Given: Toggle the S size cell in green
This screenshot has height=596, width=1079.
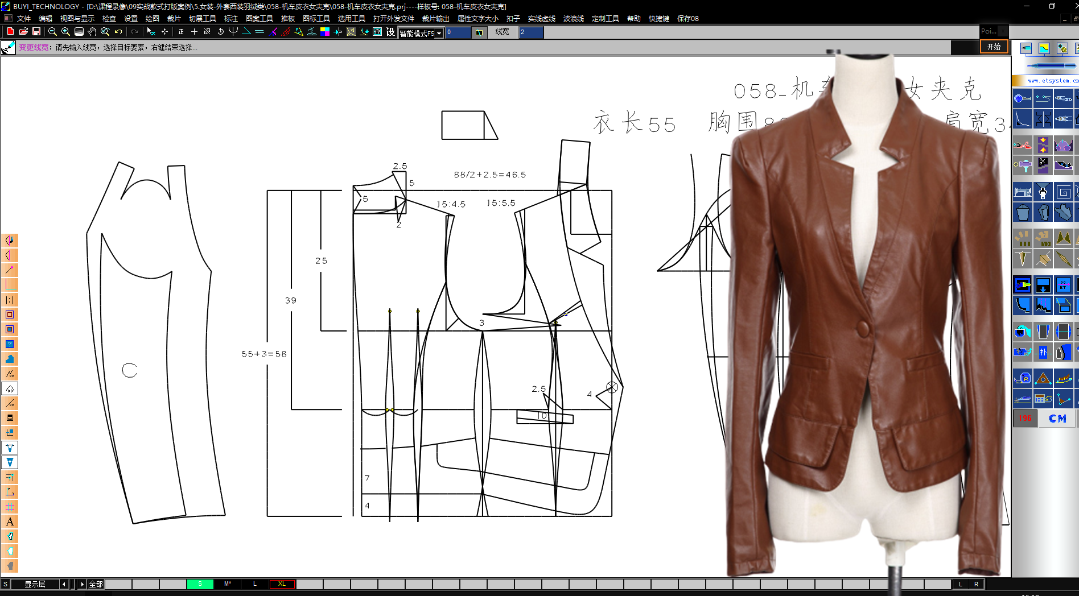Looking at the screenshot, I should pyautogui.click(x=200, y=584).
